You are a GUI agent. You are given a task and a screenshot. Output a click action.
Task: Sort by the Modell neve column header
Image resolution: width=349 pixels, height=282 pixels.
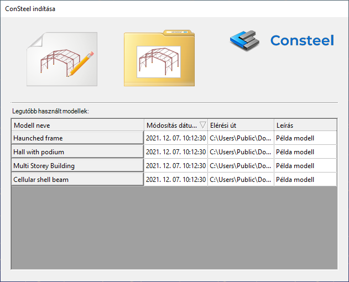(x=77, y=125)
